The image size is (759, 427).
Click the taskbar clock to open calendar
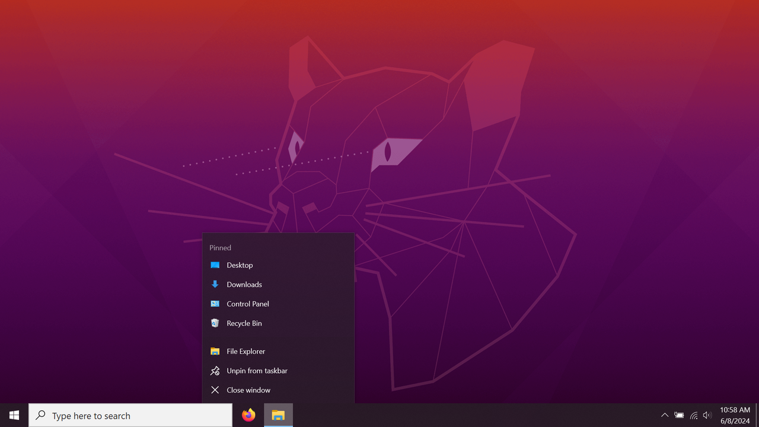pyautogui.click(x=734, y=410)
